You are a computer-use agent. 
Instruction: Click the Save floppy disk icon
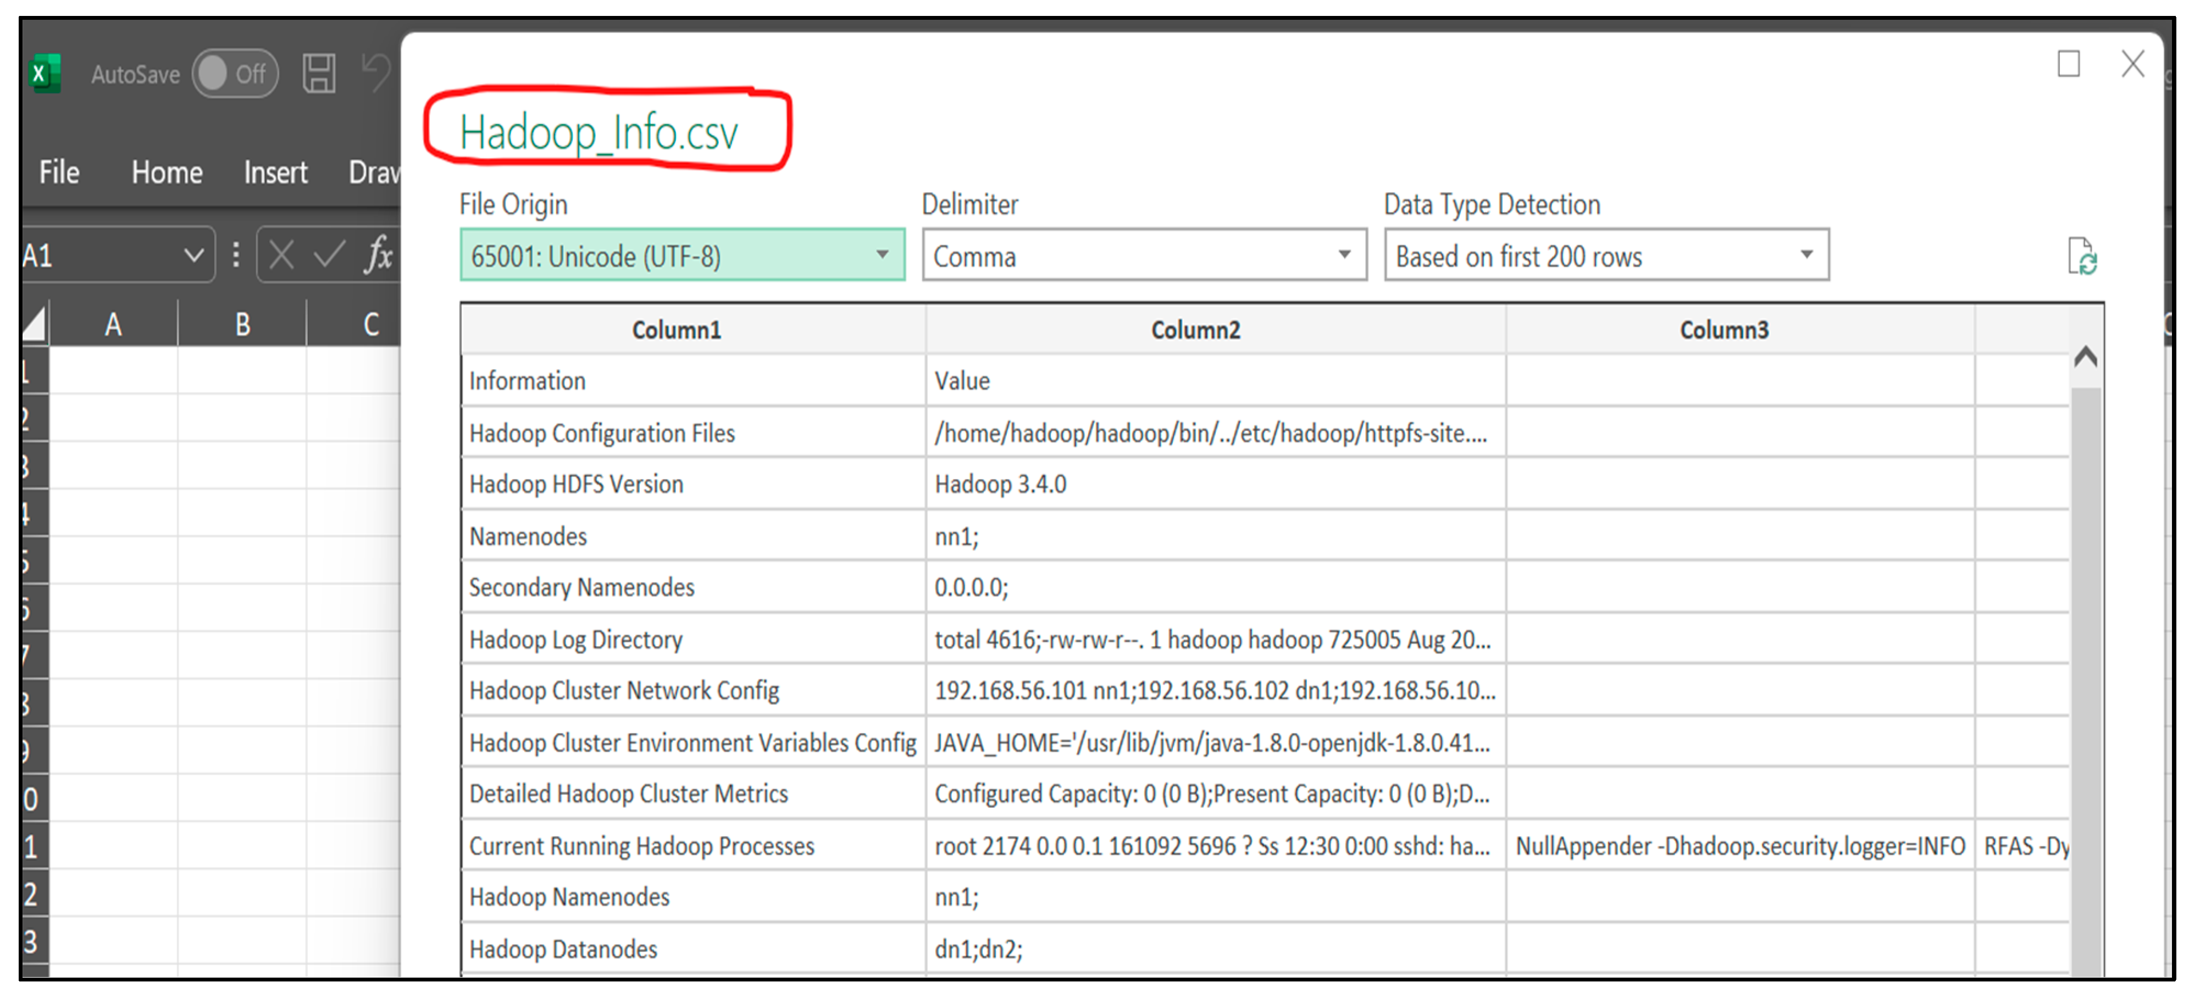[319, 74]
